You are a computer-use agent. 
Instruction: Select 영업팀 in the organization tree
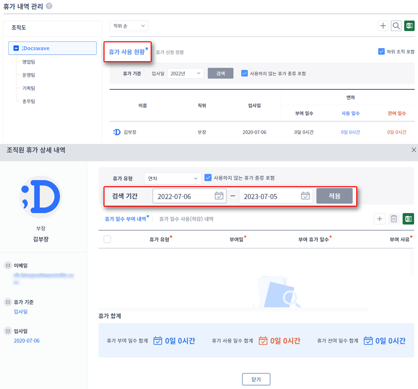(29, 62)
